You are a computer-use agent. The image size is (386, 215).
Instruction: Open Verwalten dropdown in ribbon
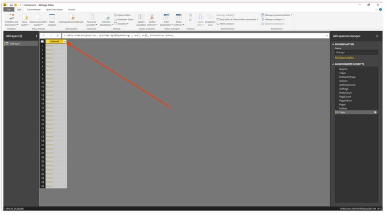click(121, 24)
